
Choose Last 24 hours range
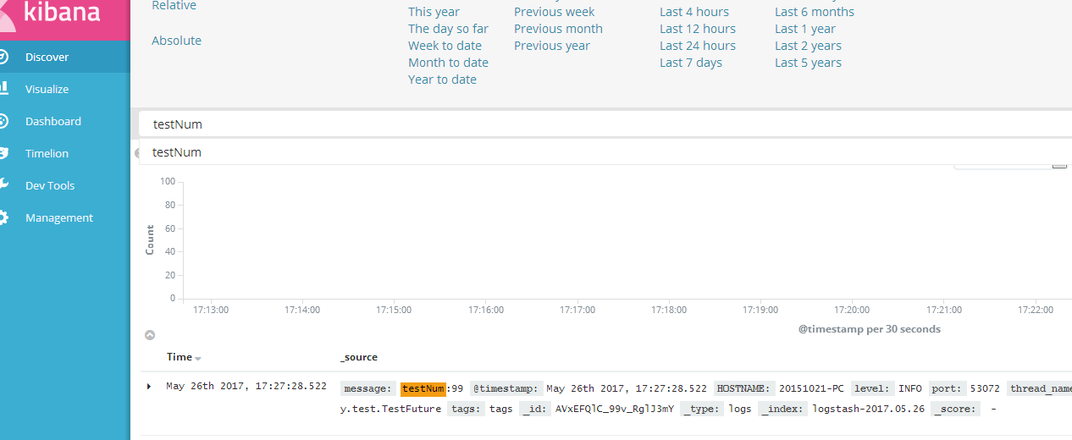pyautogui.click(x=698, y=46)
